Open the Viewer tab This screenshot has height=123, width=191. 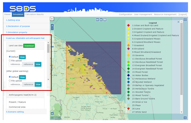click(x=8, y=15)
